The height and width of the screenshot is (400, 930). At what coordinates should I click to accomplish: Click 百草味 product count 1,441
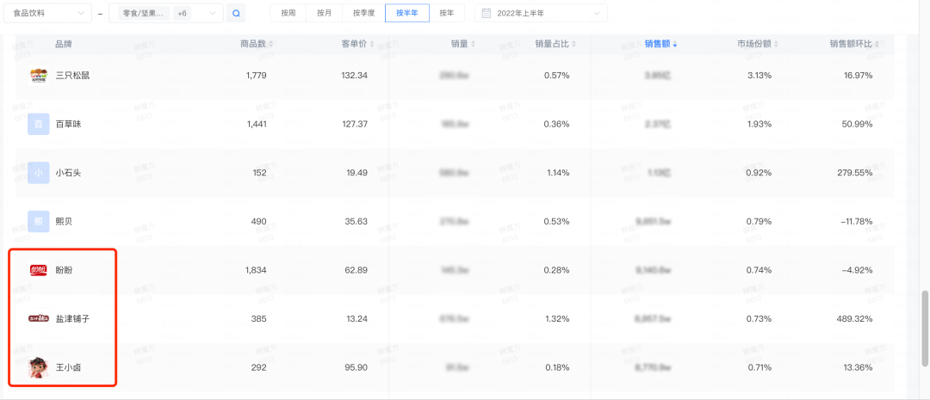coord(257,124)
